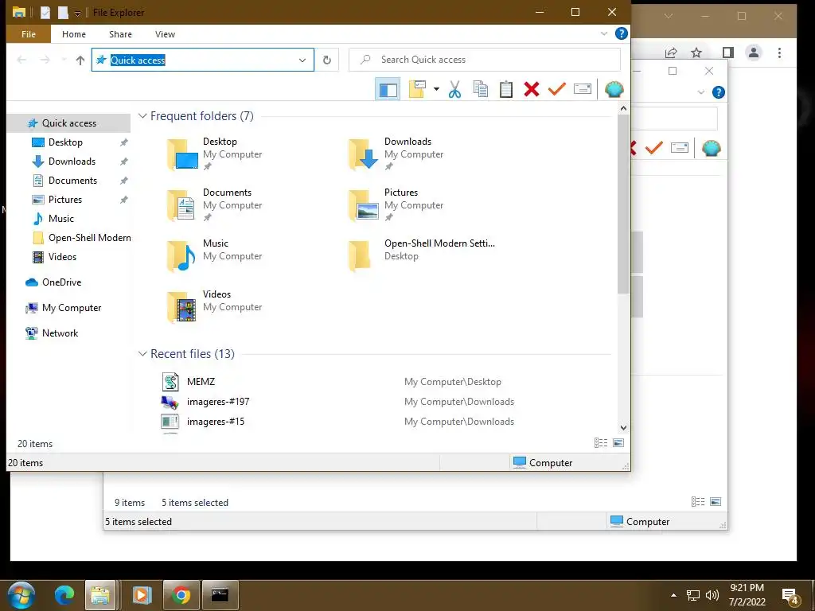Click the refresh button beside the address bar
This screenshot has width=815, height=611.
[327, 60]
